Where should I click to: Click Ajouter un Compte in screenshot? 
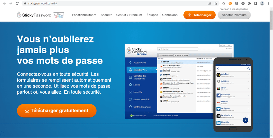click(x=166, y=55)
